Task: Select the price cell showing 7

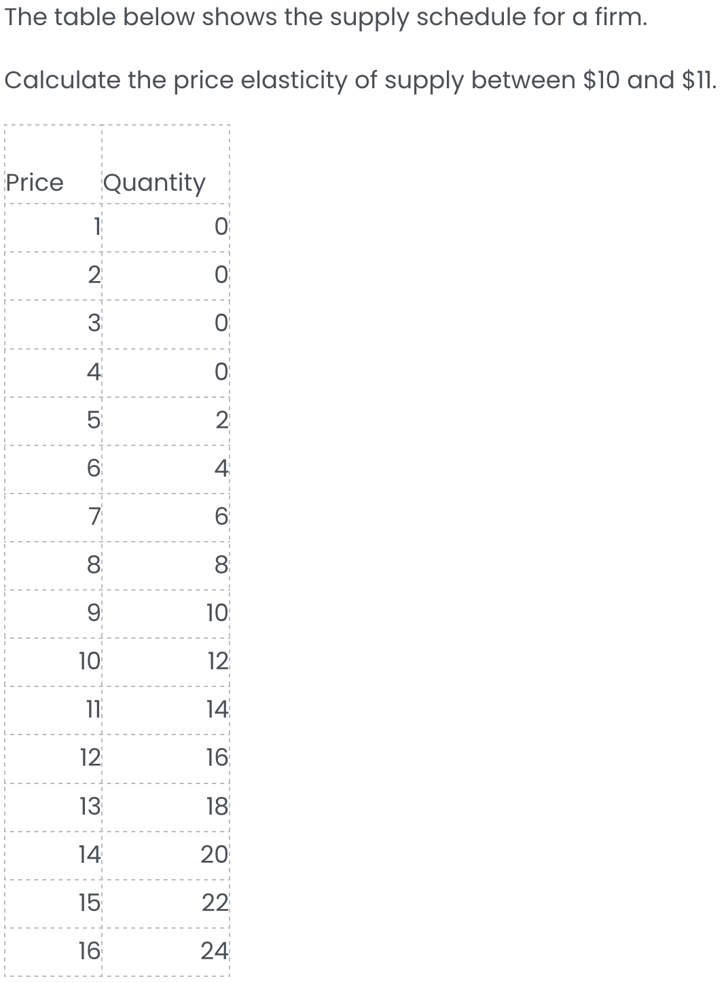Action: click(95, 517)
